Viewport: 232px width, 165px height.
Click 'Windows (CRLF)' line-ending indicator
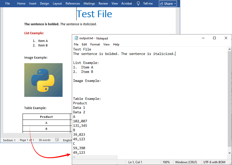click(186, 162)
